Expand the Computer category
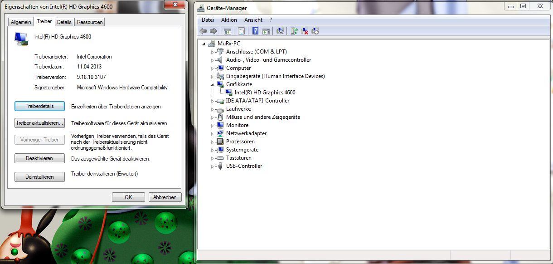This screenshot has height=264, width=553. click(212, 68)
